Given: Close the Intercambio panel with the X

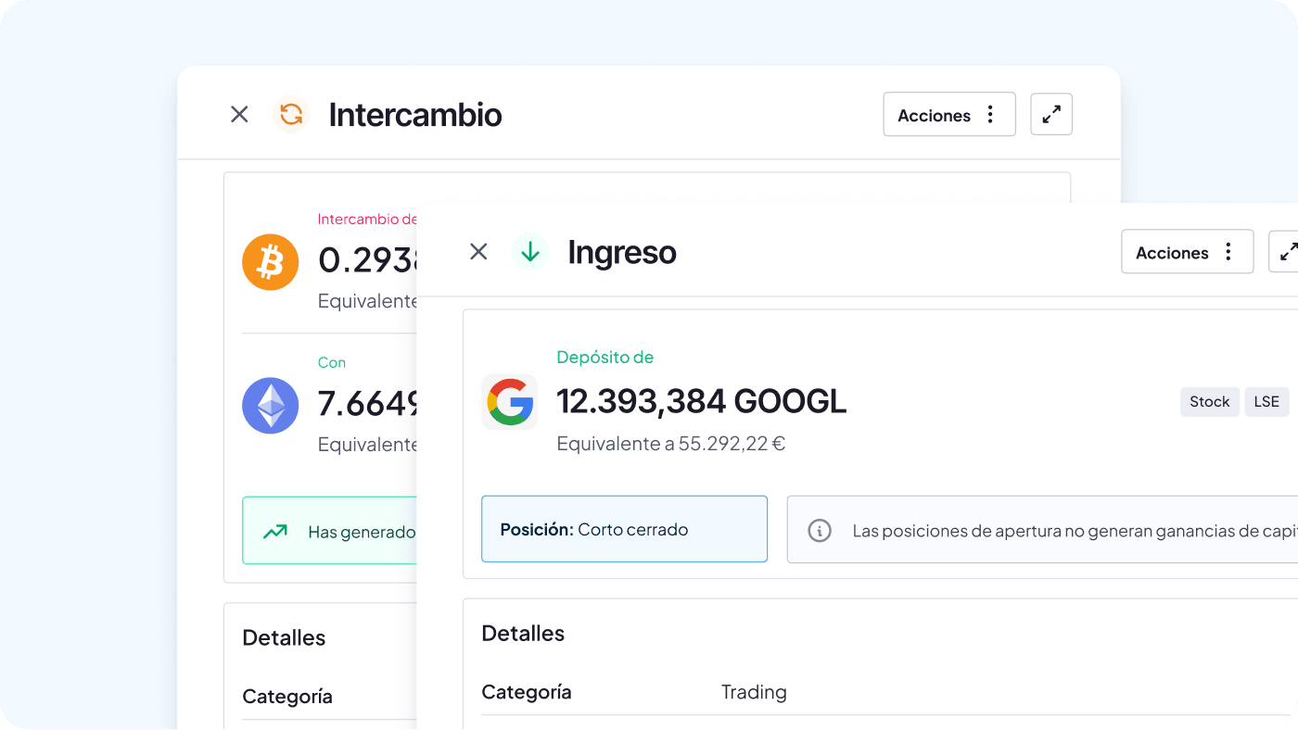Looking at the screenshot, I should pos(239,115).
